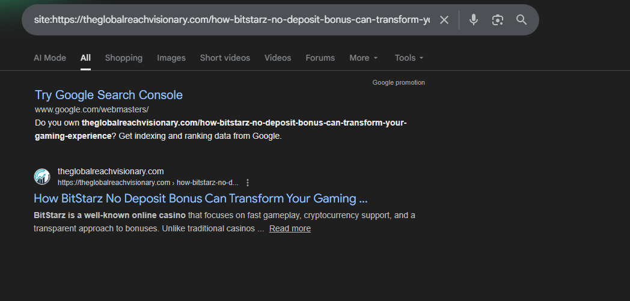This screenshot has width=630, height=301.
Task: Switch to Short videos tab
Action: (x=225, y=58)
